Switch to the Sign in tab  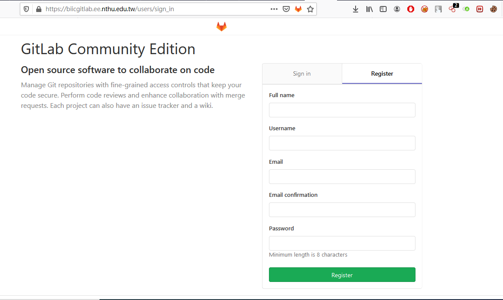(302, 73)
